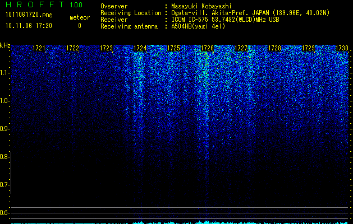Image resolution: width=353 pixels, height=224 pixels.
Task: Click the cyan signal level strip at bottom
Action: tap(180, 223)
